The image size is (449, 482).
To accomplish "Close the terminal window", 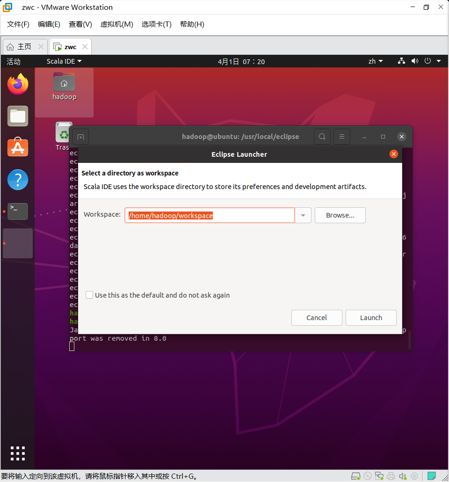I will (402, 137).
